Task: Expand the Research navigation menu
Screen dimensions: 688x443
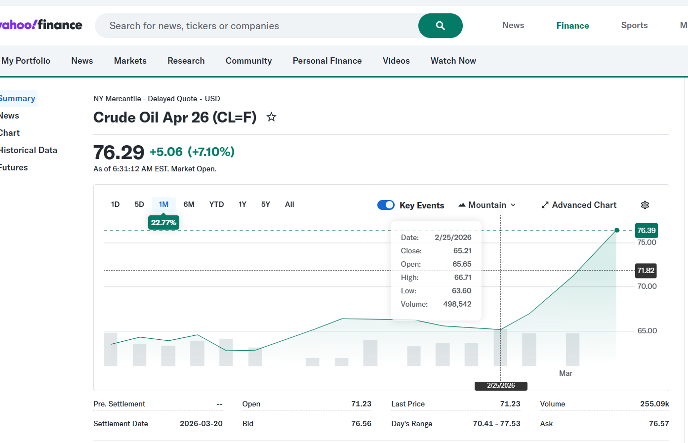Action: 186,61
